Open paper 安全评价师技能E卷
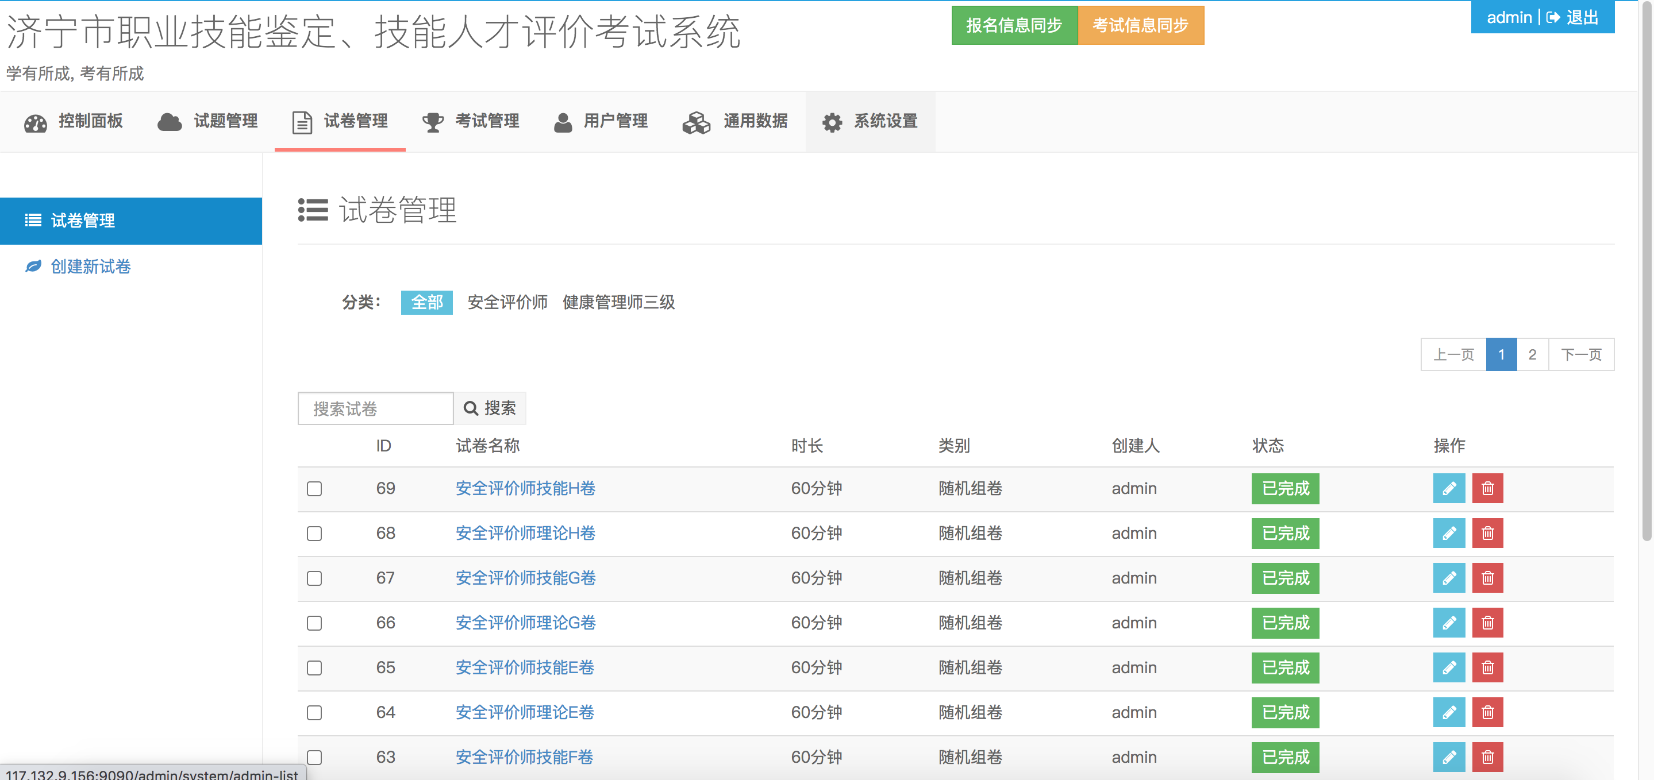The width and height of the screenshot is (1654, 780). (525, 667)
